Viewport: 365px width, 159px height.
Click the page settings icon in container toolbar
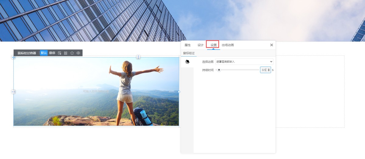[60, 53]
